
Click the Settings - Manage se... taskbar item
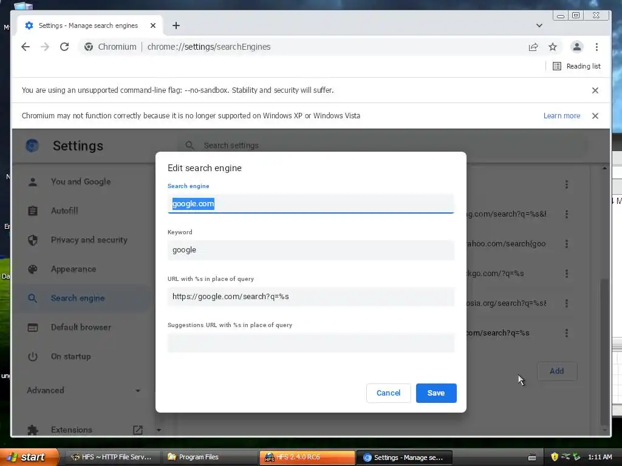[405, 458]
